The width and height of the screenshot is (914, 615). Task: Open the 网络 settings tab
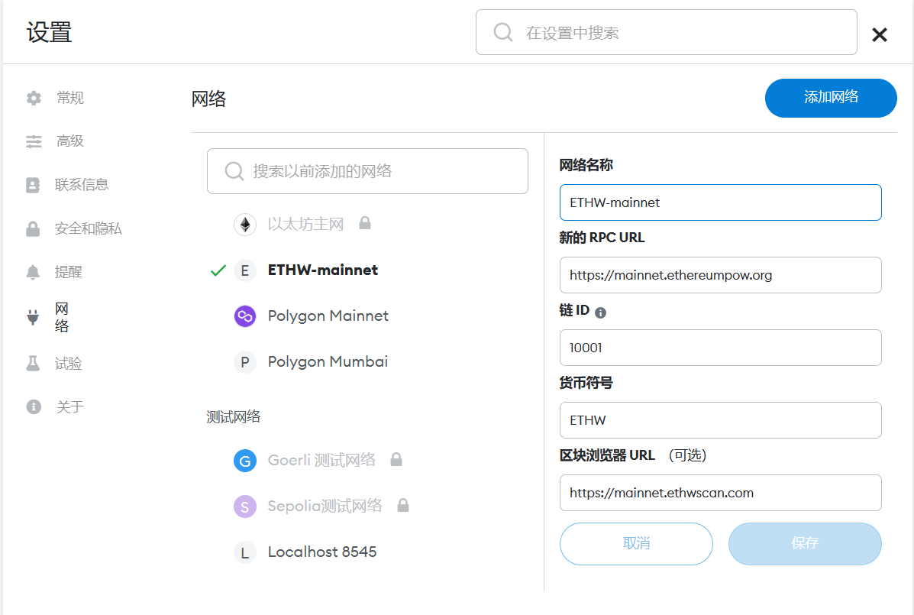tap(61, 317)
